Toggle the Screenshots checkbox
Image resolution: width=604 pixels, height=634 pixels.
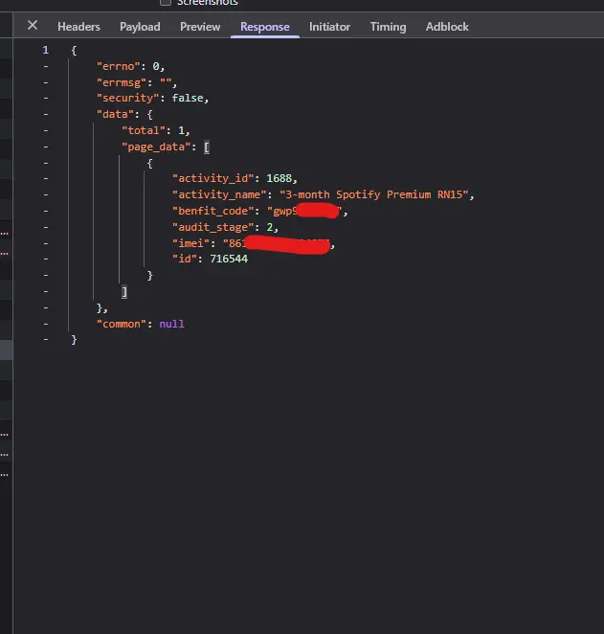(166, 2)
